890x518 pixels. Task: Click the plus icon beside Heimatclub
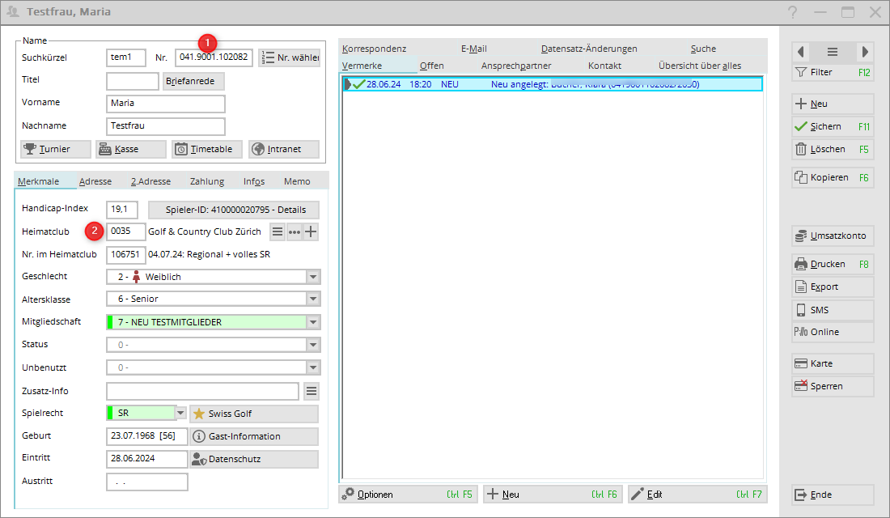(311, 231)
